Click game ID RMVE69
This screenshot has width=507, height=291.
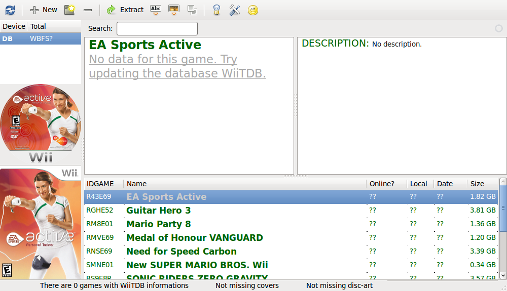pyautogui.click(x=100, y=238)
